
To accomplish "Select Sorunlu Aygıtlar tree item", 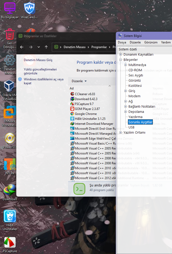I will [140, 122].
